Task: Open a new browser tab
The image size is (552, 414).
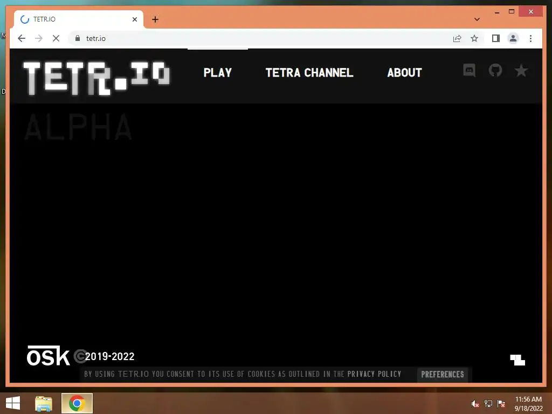Action: point(155,19)
